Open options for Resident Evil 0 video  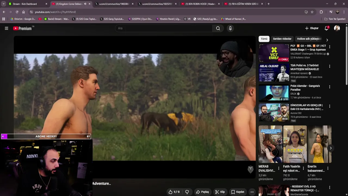[x=330, y=188]
